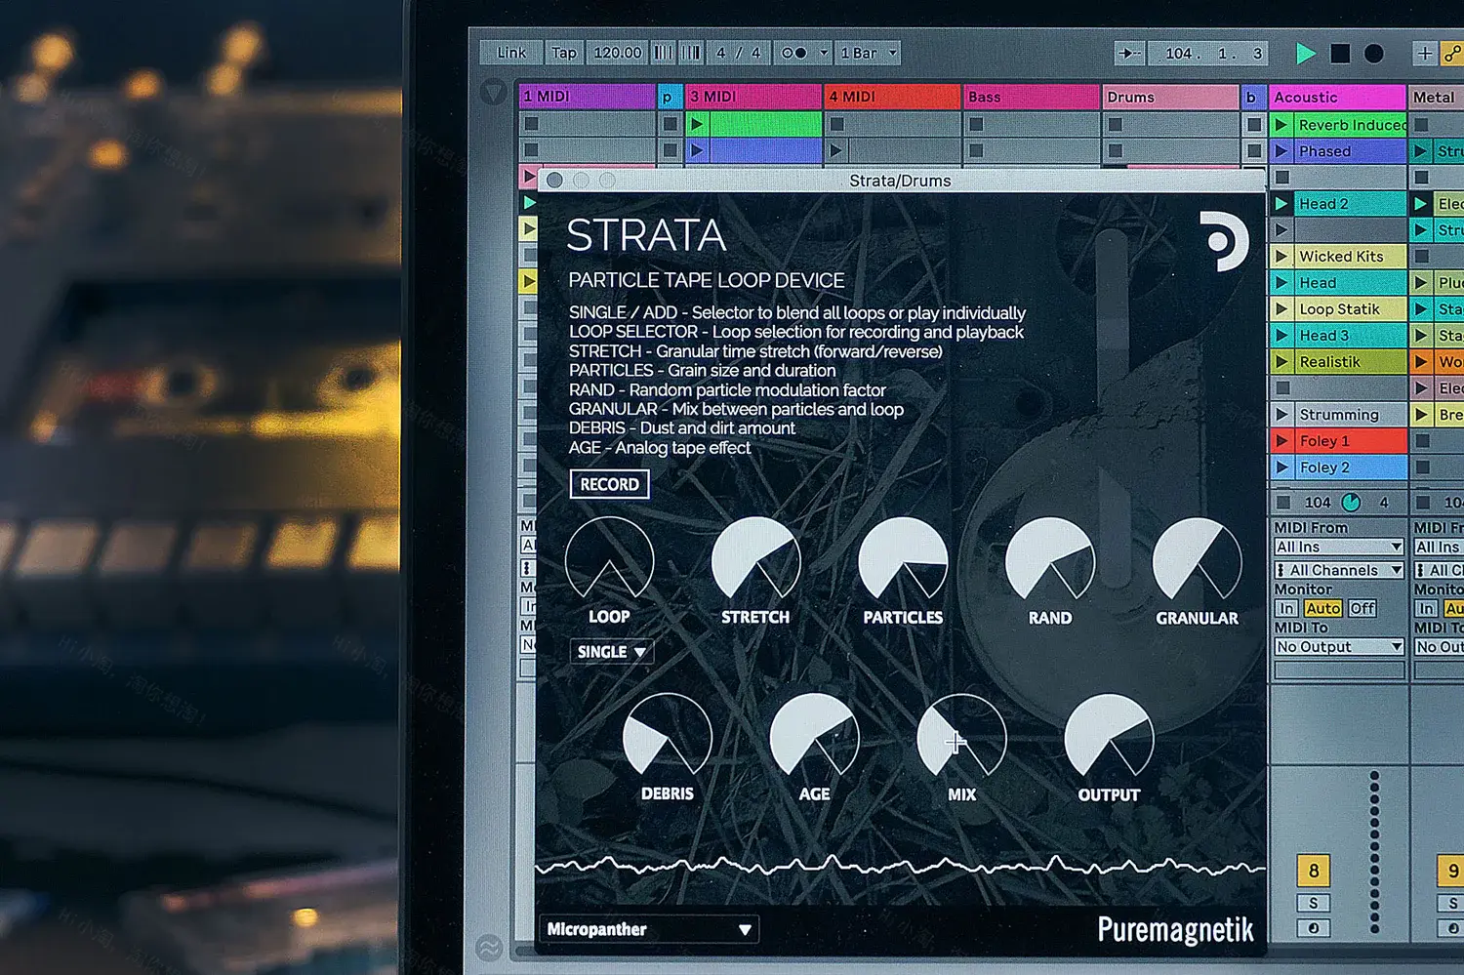The image size is (1464, 975).
Task: Click the Tap tempo button
Action: point(563,53)
